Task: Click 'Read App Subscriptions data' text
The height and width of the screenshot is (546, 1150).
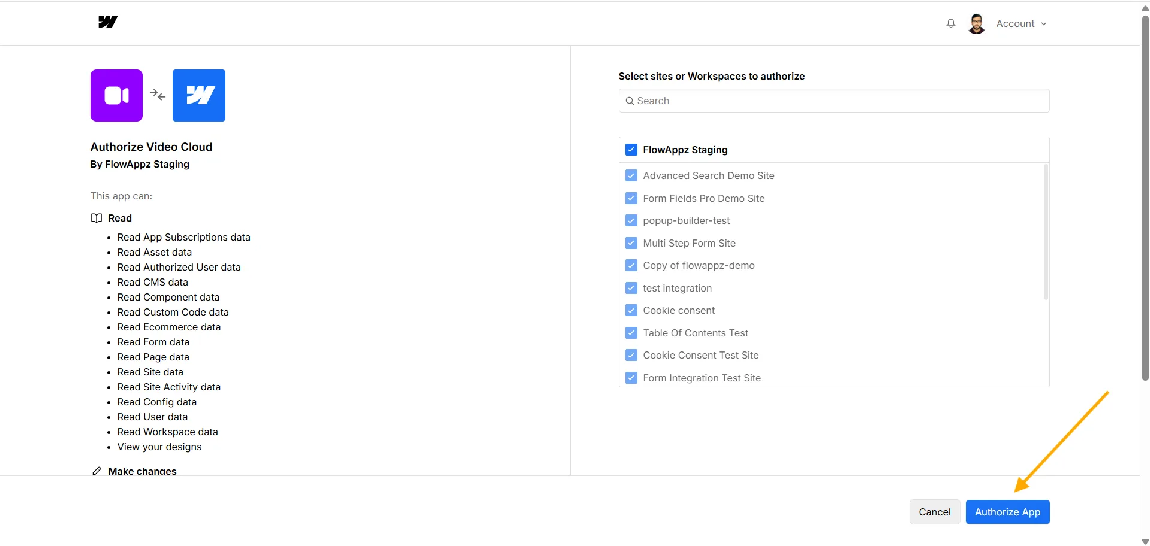Action: pos(184,237)
